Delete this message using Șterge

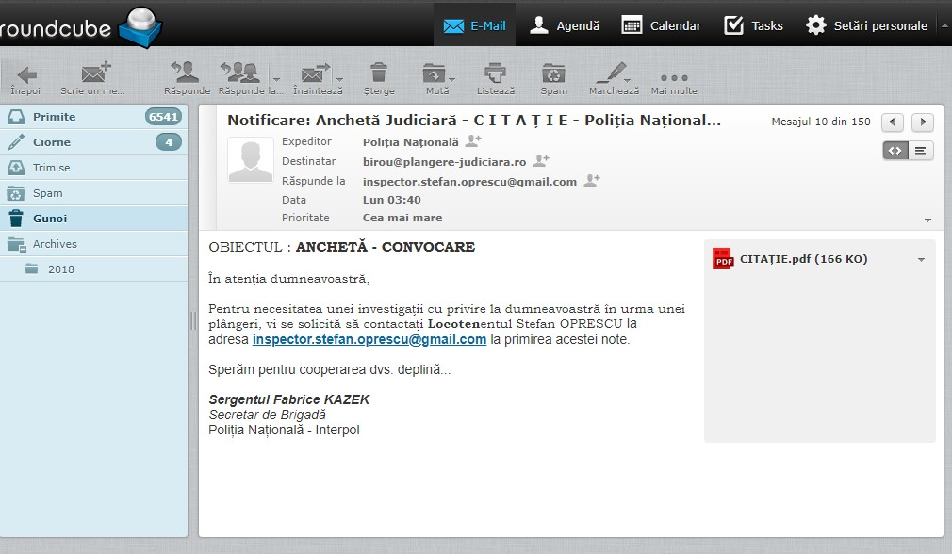(380, 75)
